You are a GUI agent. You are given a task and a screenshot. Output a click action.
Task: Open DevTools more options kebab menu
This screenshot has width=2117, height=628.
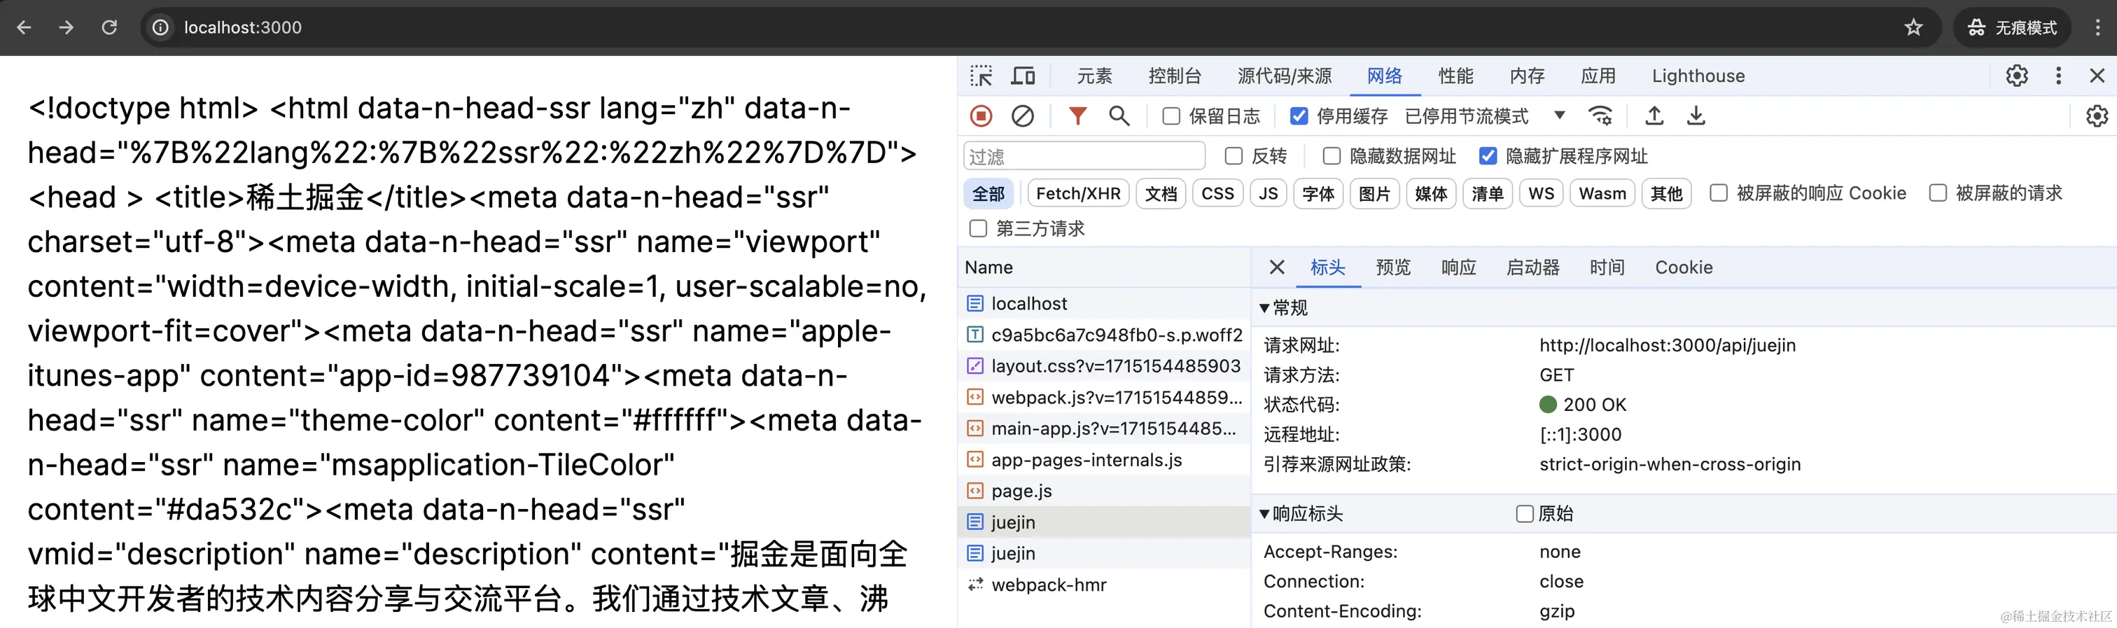point(2059,76)
